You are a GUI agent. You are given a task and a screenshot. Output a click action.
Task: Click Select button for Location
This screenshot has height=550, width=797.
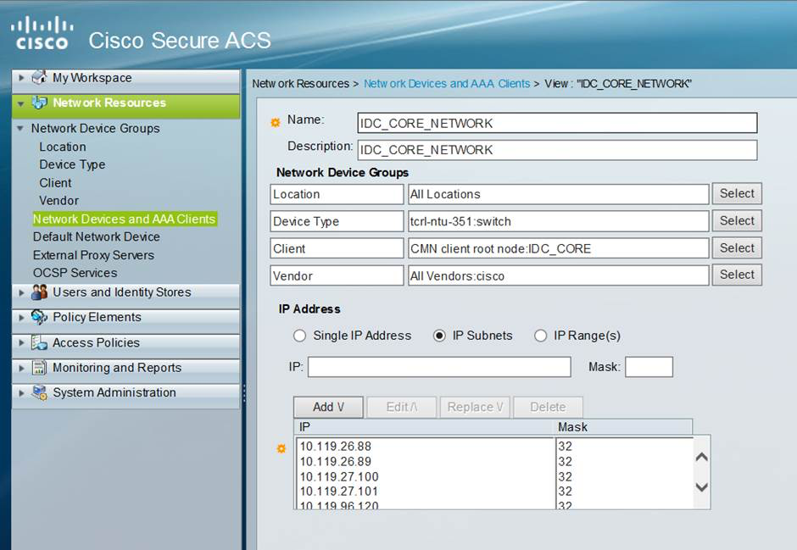pyautogui.click(x=737, y=193)
